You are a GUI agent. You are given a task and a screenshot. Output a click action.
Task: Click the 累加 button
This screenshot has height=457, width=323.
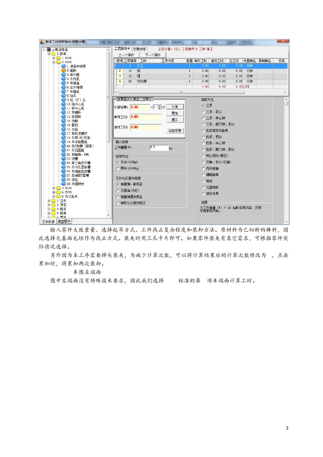(175, 113)
